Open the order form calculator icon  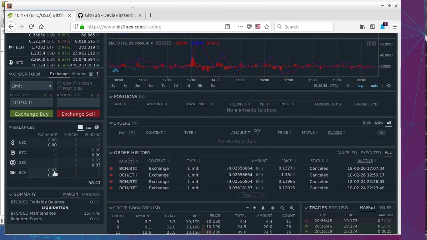click(90, 74)
